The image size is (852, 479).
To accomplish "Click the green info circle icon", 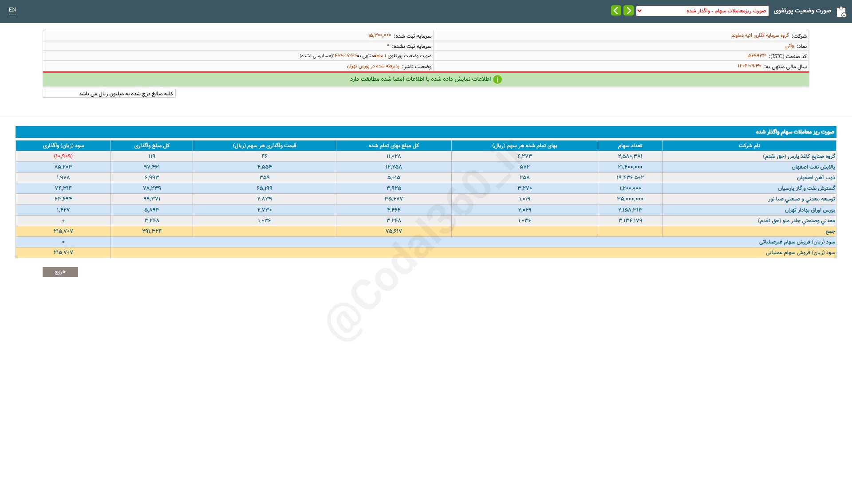I will point(497,79).
